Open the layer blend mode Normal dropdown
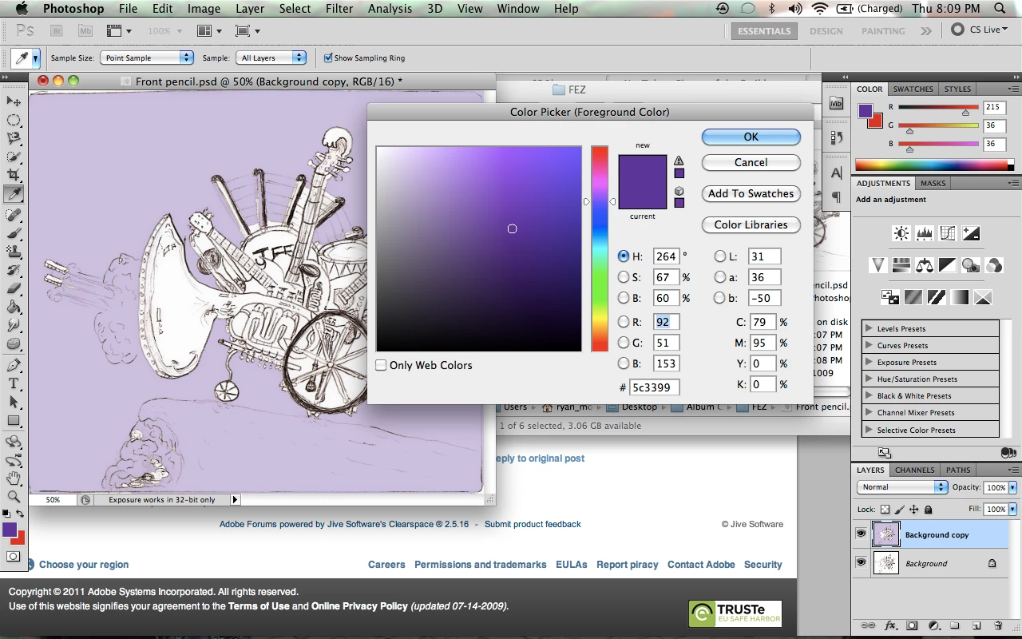1022x639 pixels. [902, 487]
